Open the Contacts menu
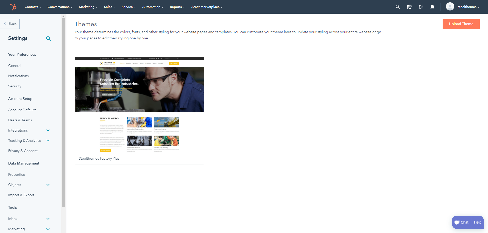Screen dimensions: 488x233 (x=33, y=7)
